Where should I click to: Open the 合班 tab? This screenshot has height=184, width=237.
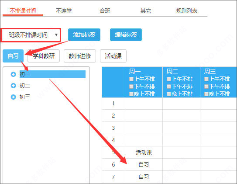[x=105, y=11]
